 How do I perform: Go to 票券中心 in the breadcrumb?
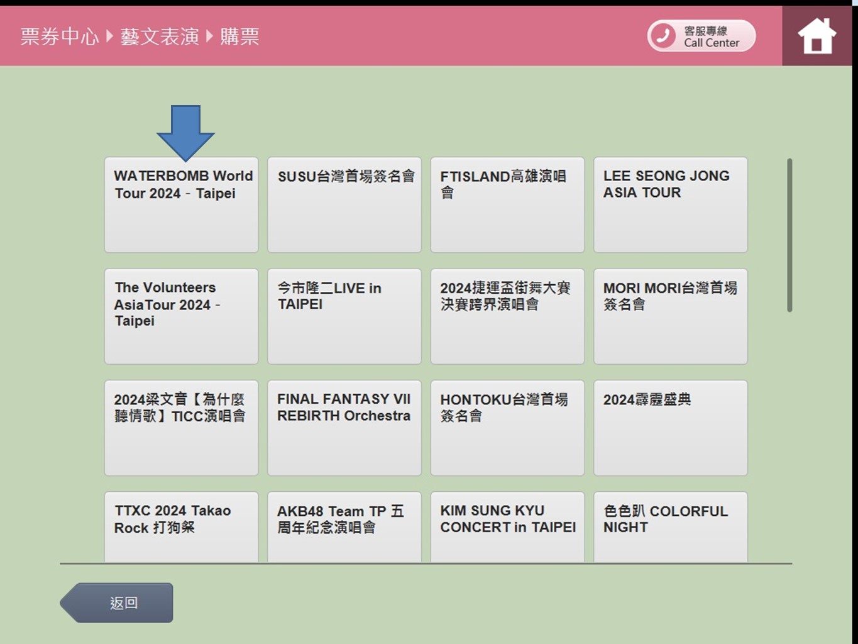(x=60, y=36)
